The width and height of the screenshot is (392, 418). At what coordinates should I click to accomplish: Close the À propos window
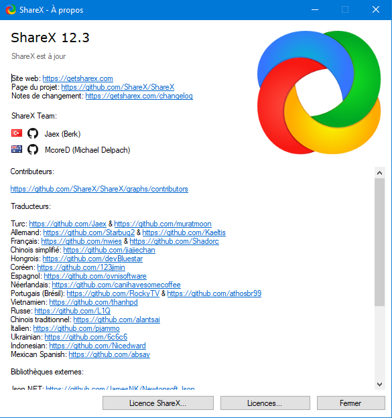click(x=376, y=10)
